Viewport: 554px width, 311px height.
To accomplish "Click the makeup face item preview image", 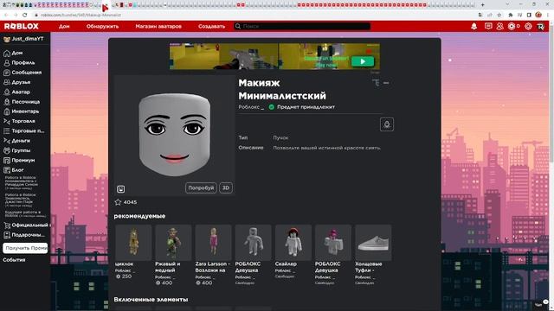I will [175, 135].
